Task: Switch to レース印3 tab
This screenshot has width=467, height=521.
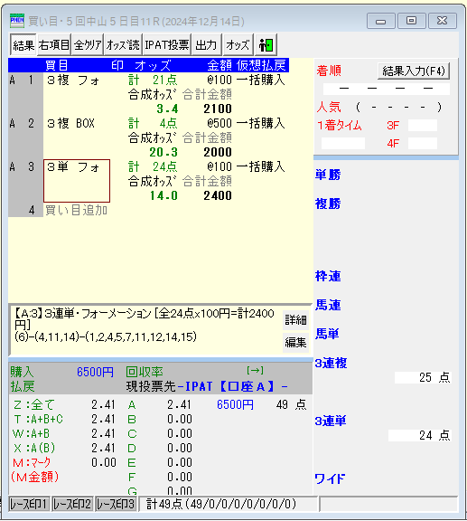Action: (116, 505)
